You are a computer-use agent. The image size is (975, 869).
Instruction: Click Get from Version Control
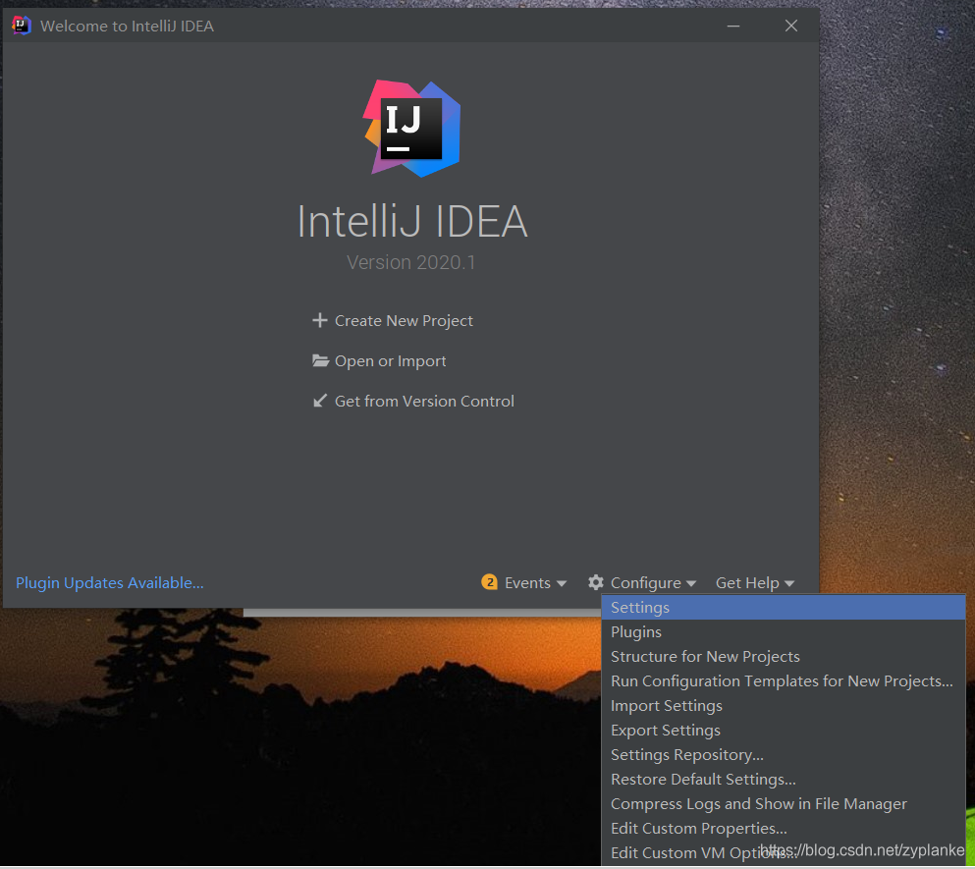point(424,400)
